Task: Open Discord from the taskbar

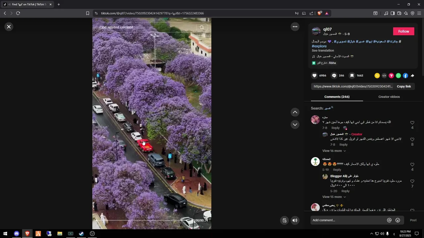Action: (16, 234)
